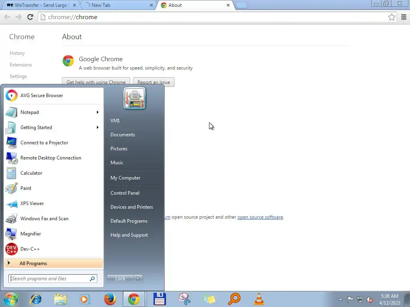Open Default Programs
This screenshot has width=410, height=307.
point(129,221)
